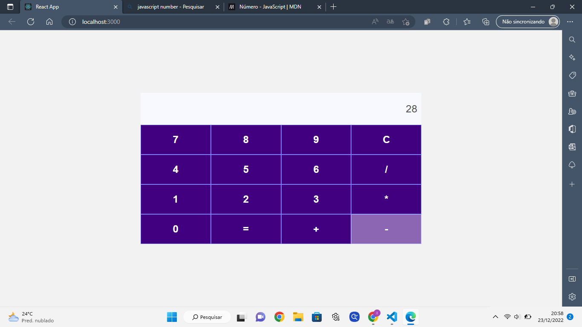Open the Settings and more (...) menu

pos(570,21)
